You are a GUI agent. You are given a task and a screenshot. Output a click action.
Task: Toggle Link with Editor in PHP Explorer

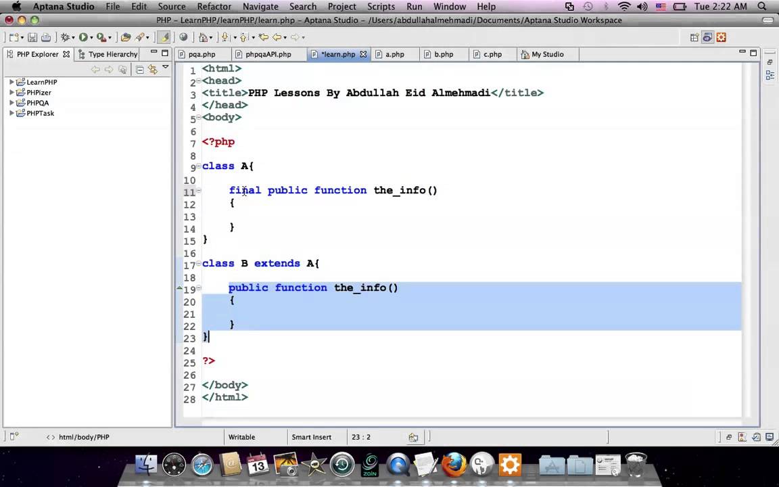pyautogui.click(x=153, y=70)
